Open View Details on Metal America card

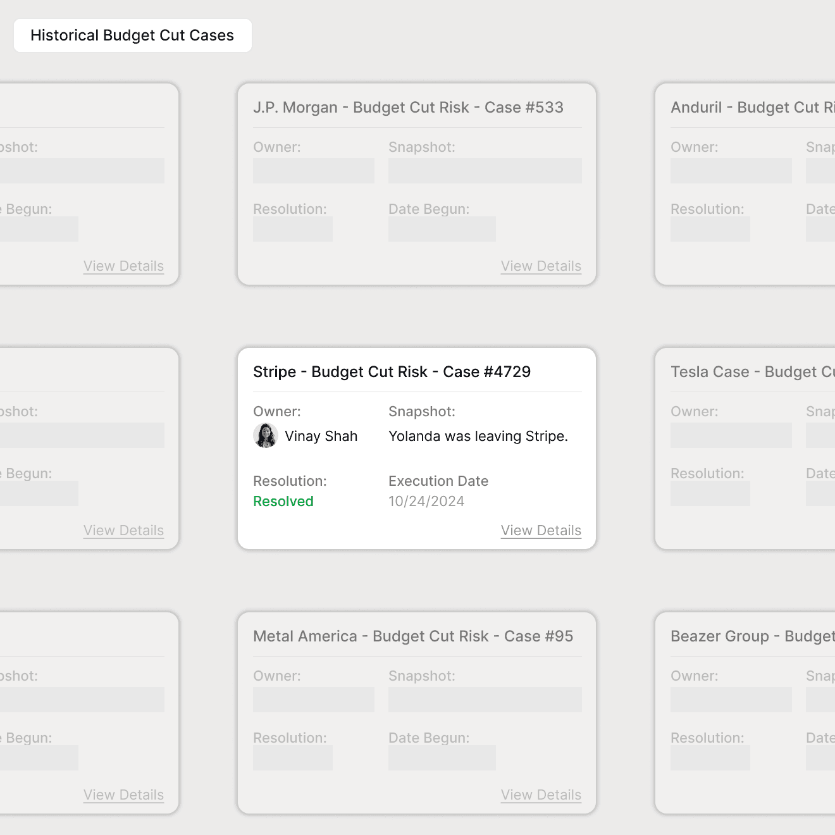(541, 795)
